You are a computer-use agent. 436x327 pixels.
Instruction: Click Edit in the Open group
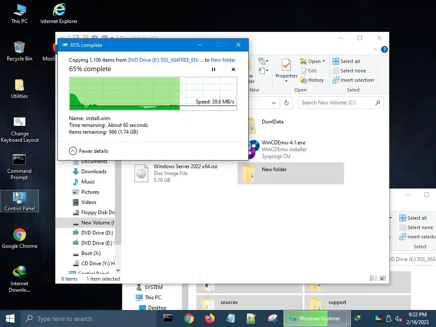(309, 71)
